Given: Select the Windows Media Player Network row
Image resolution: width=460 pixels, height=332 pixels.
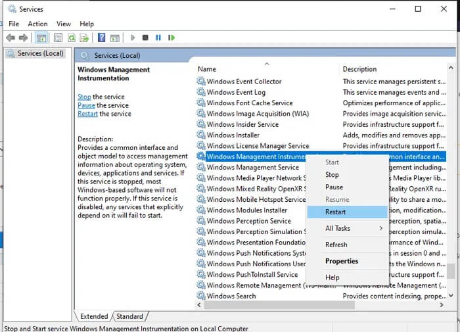Looking at the screenshot, I should coord(256,178).
